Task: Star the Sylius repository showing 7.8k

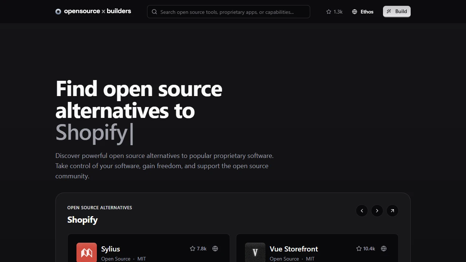Action: pos(193,249)
